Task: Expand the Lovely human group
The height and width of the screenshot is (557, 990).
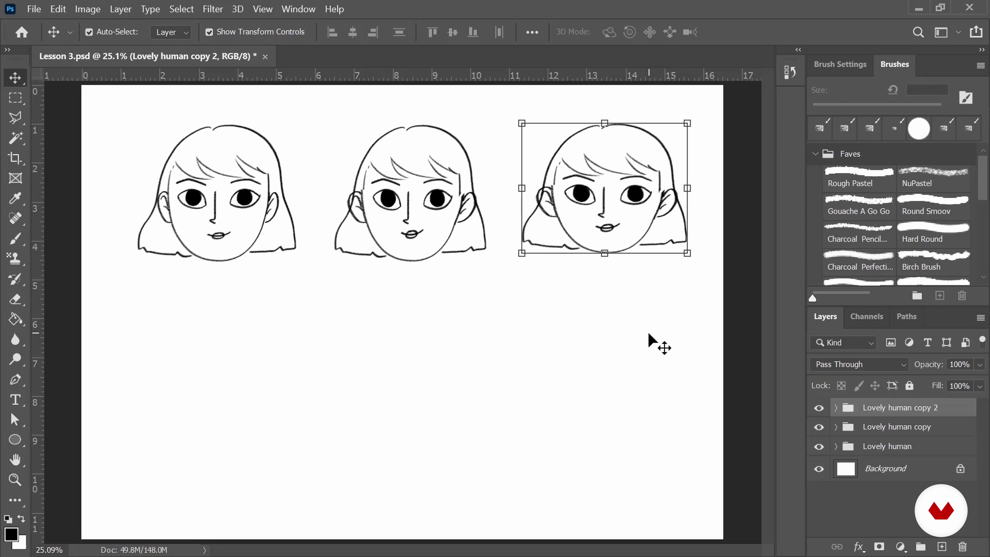Action: 836,447
